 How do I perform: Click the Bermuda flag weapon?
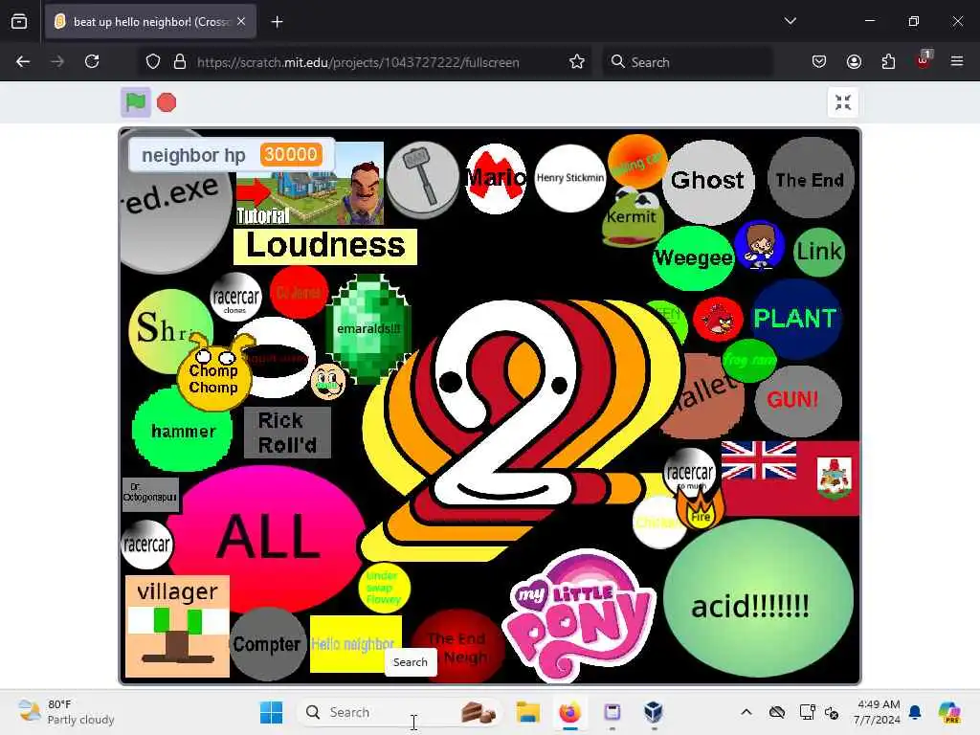(791, 478)
